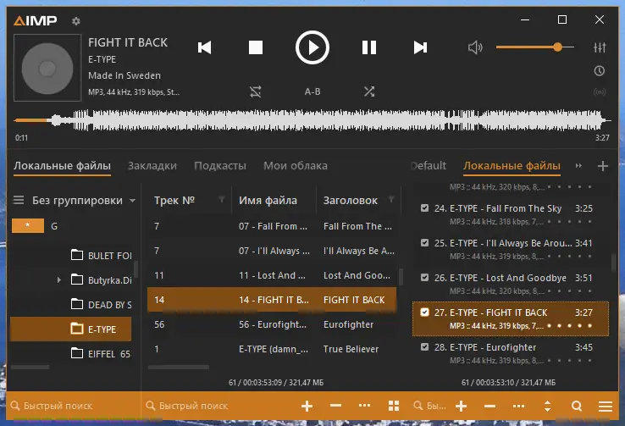625x426 pixels.
Task: Open the Подкасты tab
Action: click(x=220, y=166)
